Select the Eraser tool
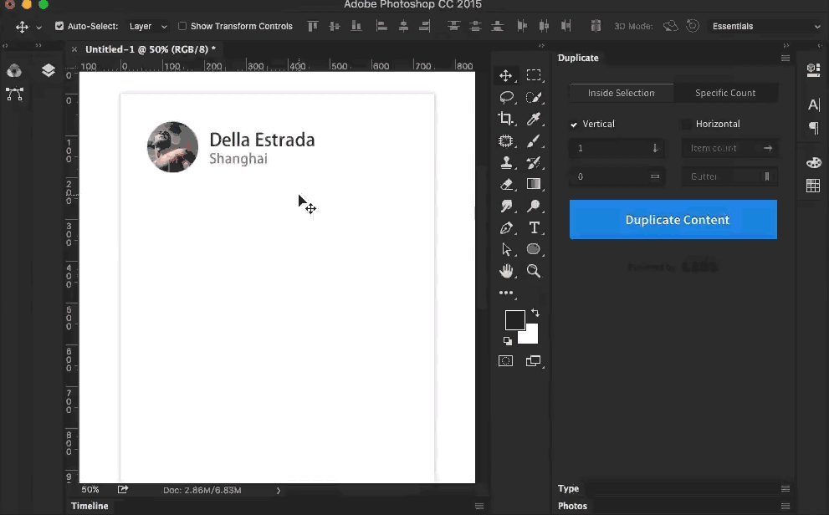This screenshot has height=515, width=829. pyautogui.click(x=506, y=184)
